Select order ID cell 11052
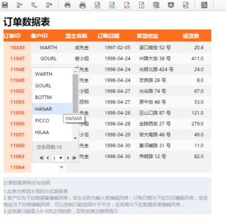The image size is (226, 217). tap(18, 91)
